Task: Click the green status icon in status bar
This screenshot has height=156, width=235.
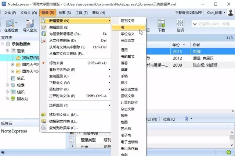Action: pos(228,152)
